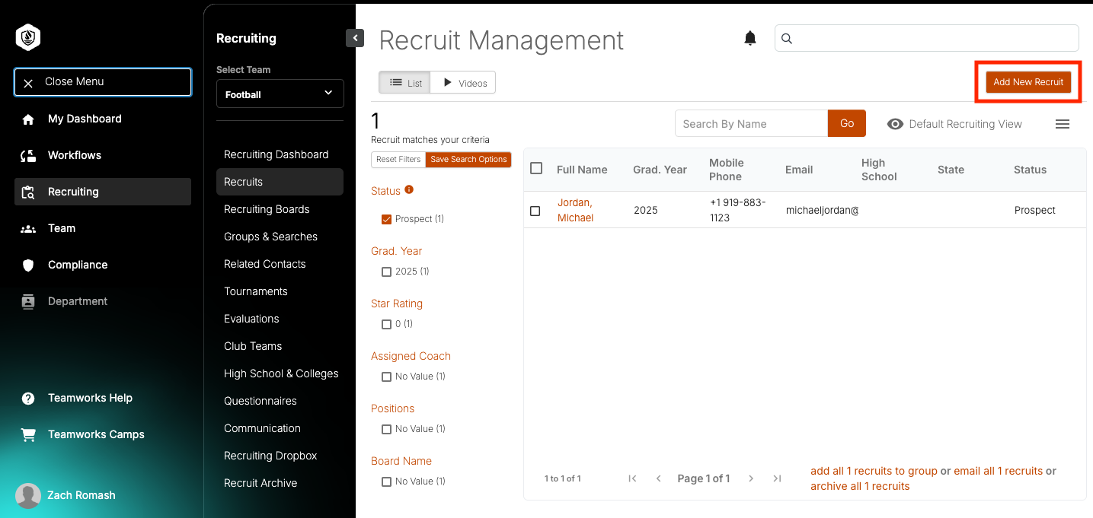Go to the previous page arrow
This screenshot has width=1093, height=518.
tap(659, 478)
